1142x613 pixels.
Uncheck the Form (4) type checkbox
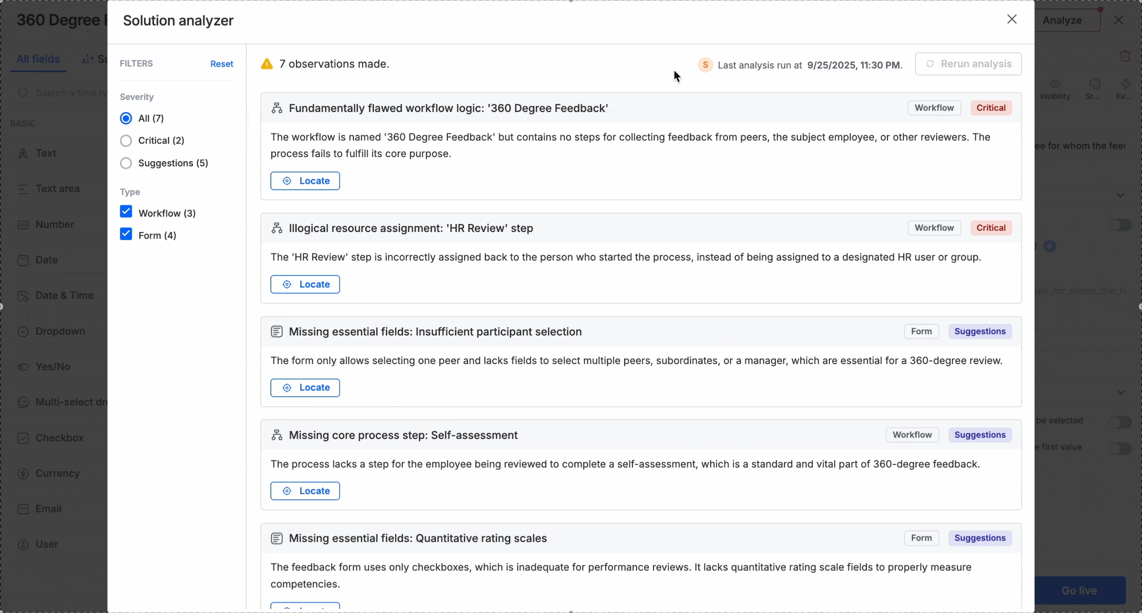coord(126,234)
